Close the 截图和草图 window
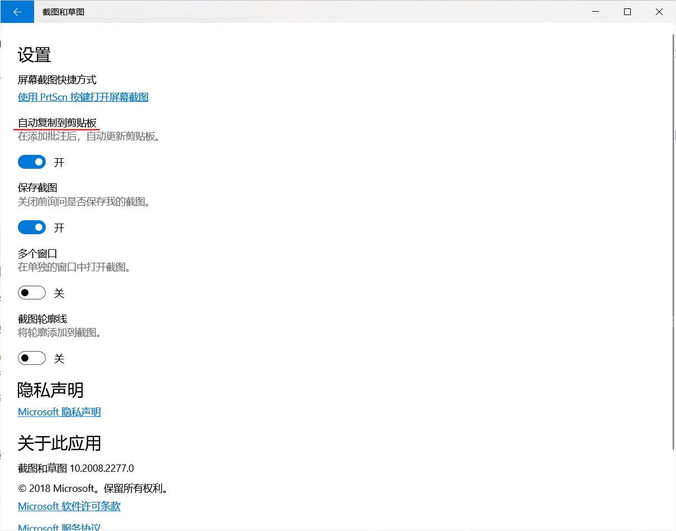 tap(659, 12)
